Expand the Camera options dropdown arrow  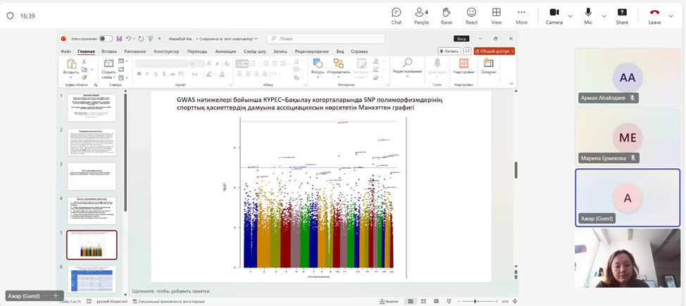tap(571, 15)
